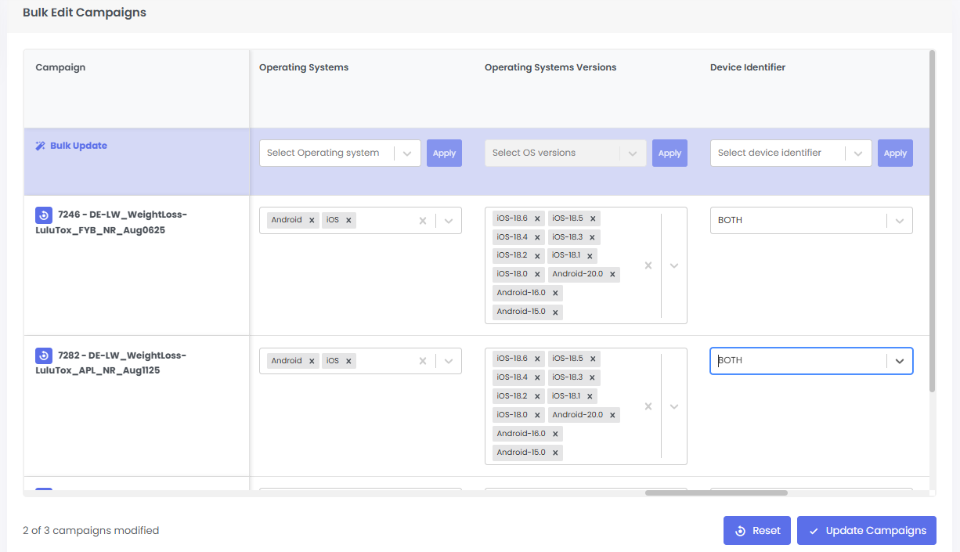Click the vertical scrollbar of the table

932,221
